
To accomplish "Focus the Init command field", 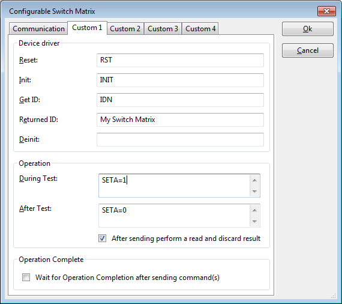I will [x=180, y=80].
